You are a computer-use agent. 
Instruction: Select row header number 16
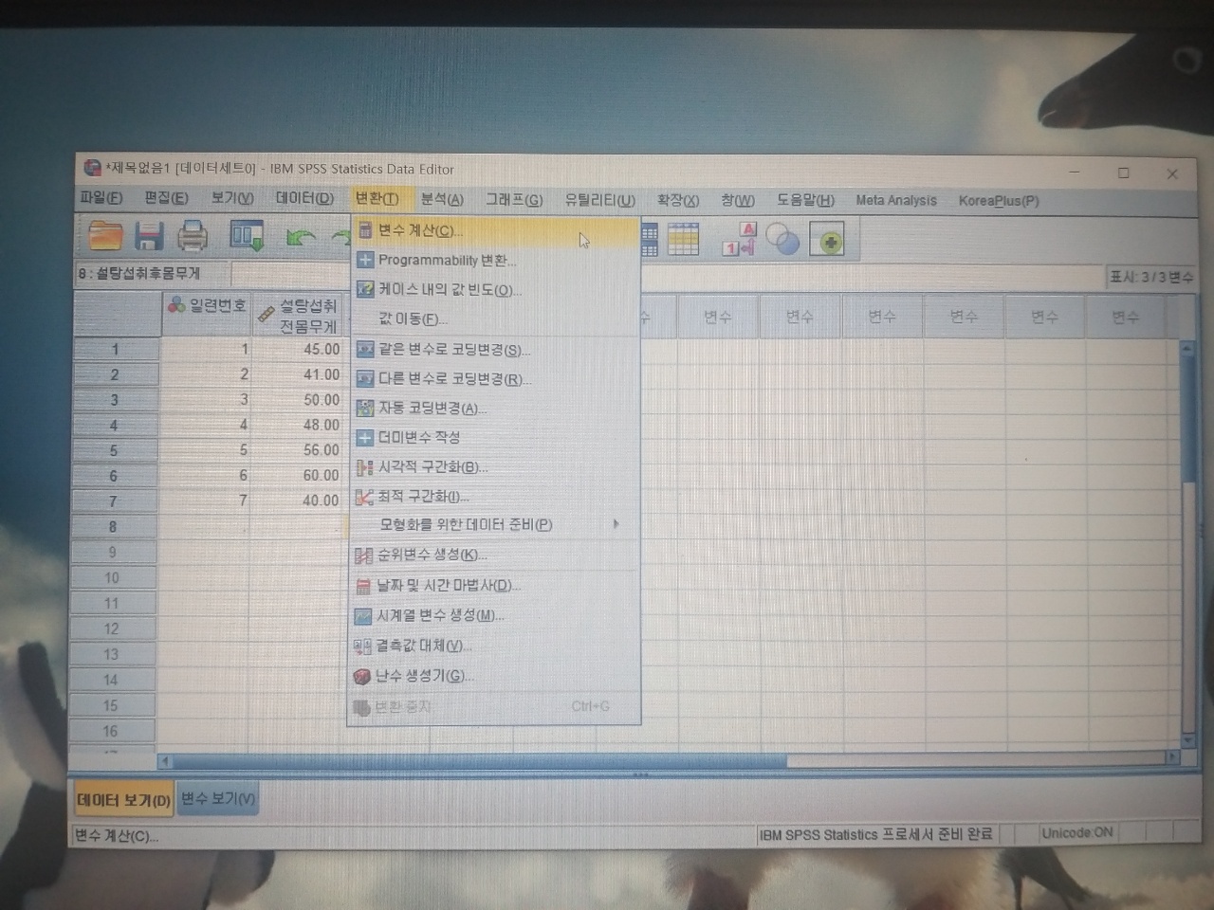pyautogui.click(x=110, y=731)
